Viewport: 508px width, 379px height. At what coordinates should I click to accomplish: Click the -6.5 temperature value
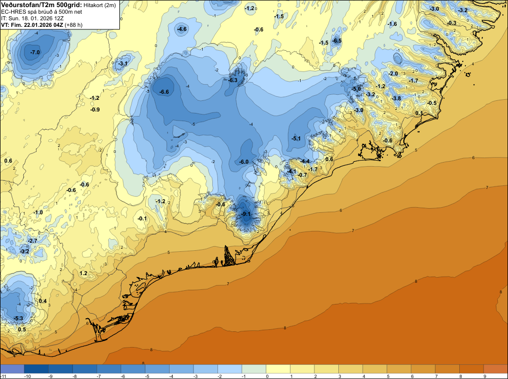click(x=337, y=41)
